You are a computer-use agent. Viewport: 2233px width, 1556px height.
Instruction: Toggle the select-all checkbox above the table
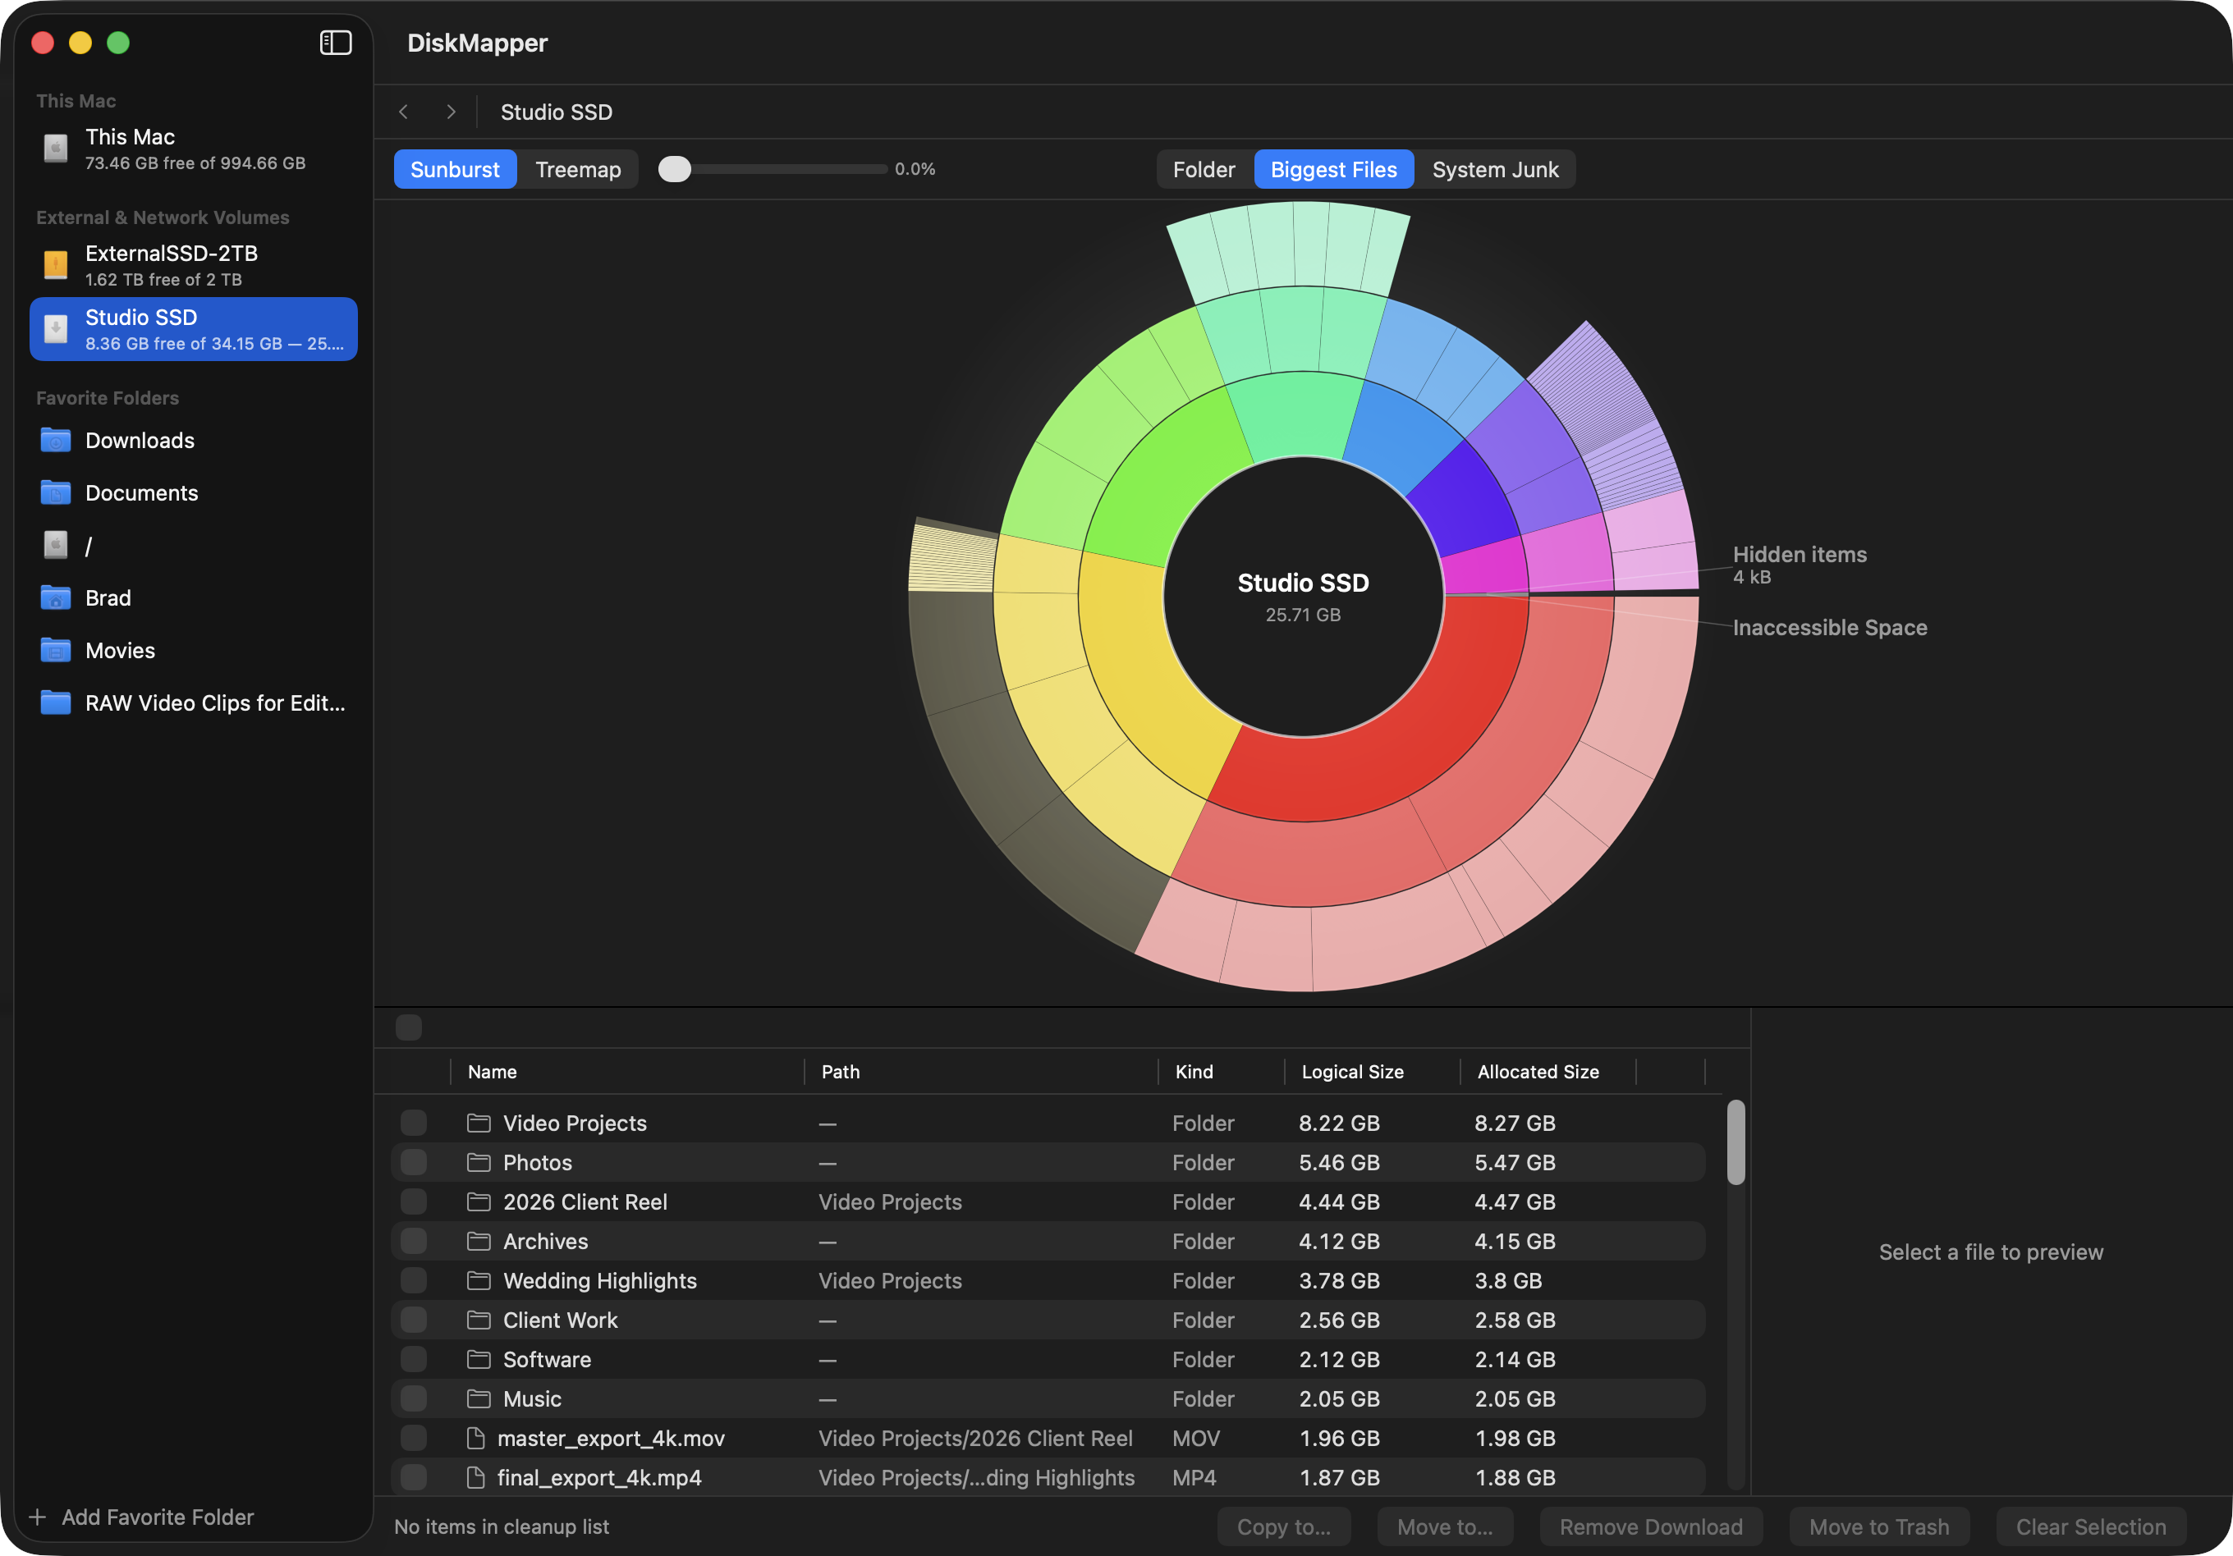click(x=409, y=1027)
